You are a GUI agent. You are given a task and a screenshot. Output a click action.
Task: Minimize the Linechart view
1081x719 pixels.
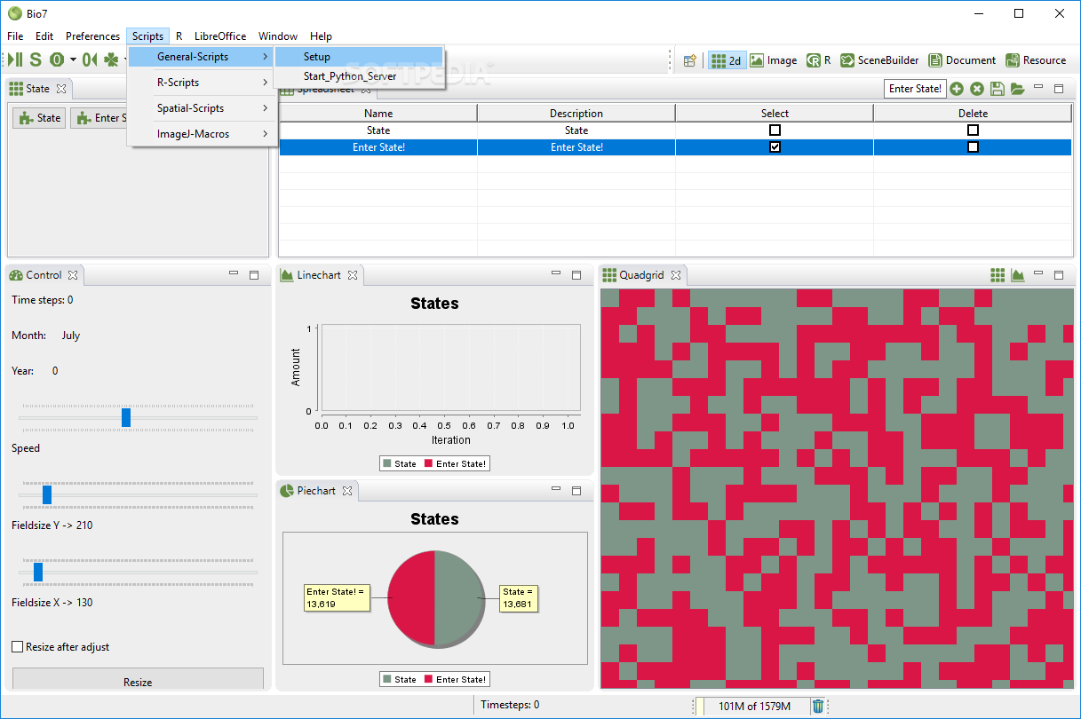click(x=556, y=274)
